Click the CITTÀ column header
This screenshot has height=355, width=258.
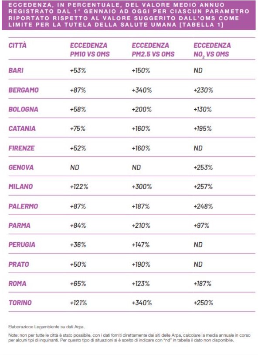point(17,45)
